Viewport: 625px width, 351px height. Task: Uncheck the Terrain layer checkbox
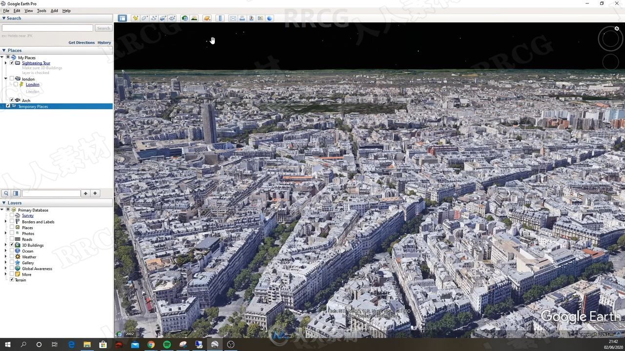[12, 280]
